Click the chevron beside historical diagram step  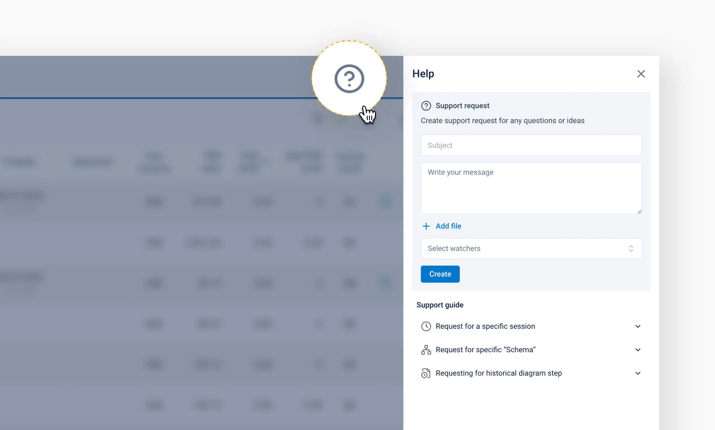pyautogui.click(x=638, y=373)
